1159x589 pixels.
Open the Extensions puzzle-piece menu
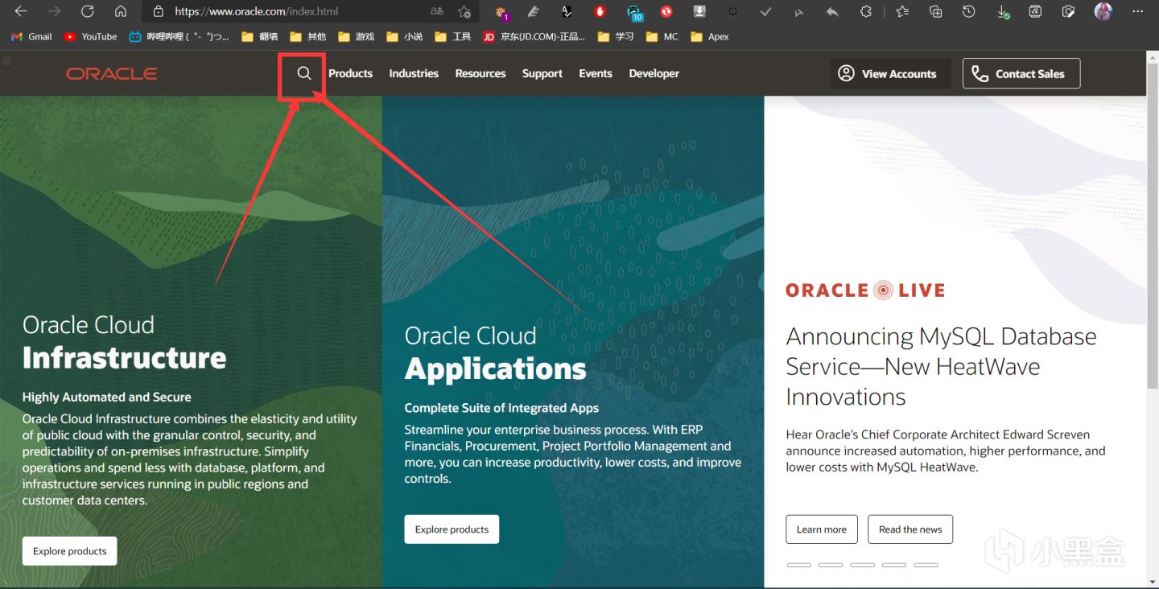[x=865, y=11]
